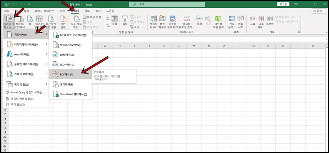The image size is (329, 153).
Task: Toggle the 필터 (Filter) funnel
Action: coord(125,20)
